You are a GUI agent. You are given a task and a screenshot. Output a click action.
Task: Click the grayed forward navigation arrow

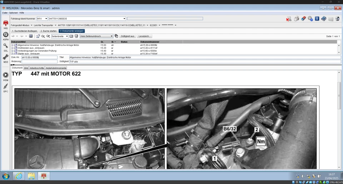pyautogui.click(x=22, y=36)
